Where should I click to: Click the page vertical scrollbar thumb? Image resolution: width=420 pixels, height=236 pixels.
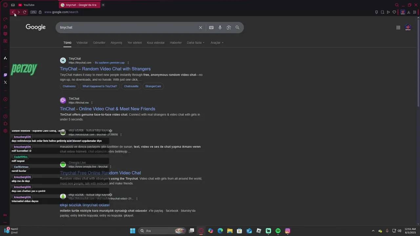418,62
